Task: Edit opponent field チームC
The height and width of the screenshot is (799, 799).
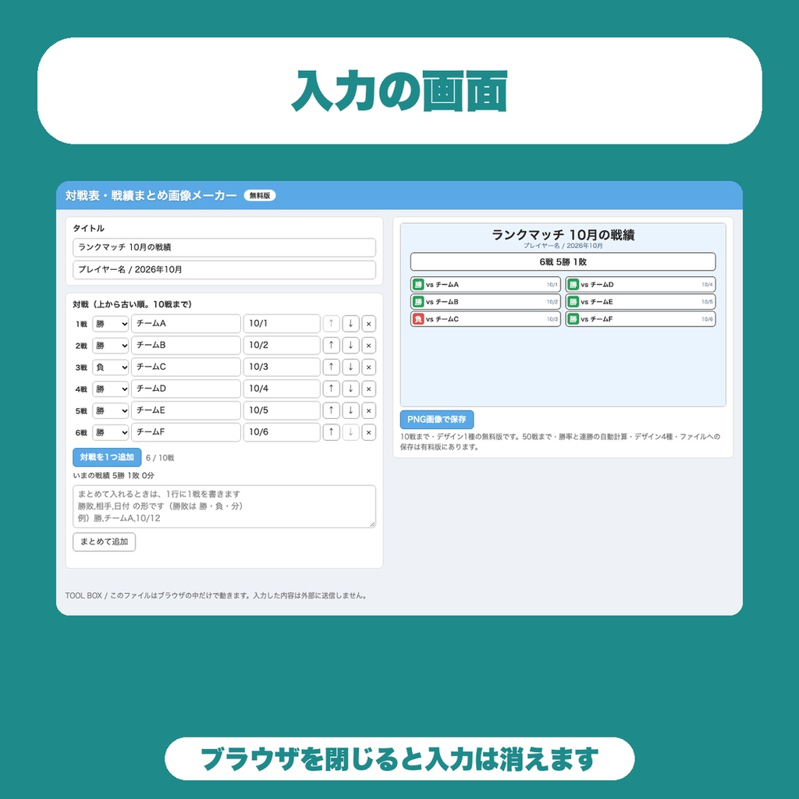Action: pyautogui.click(x=186, y=367)
